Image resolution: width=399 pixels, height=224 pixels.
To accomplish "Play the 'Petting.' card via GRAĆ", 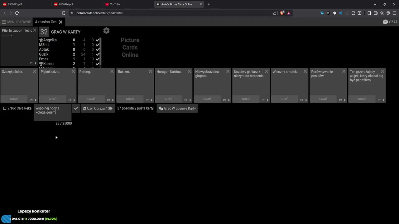I will click(x=91, y=99).
